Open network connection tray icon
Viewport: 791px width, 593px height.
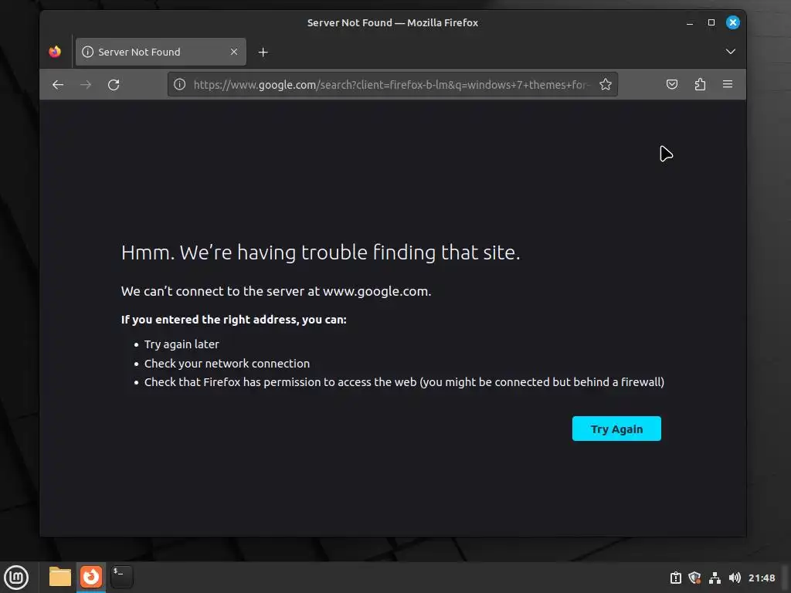tap(715, 578)
